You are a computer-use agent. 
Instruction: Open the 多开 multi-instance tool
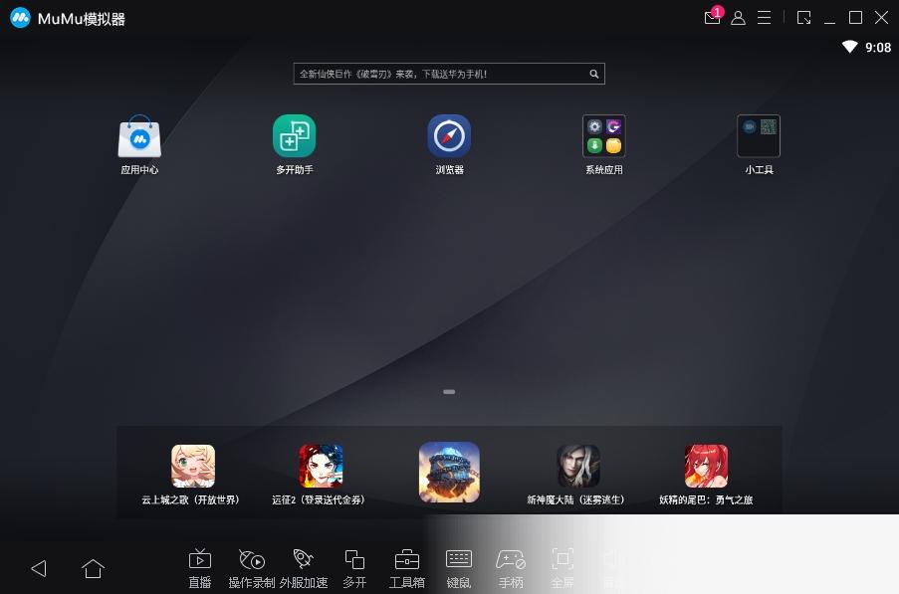point(354,568)
